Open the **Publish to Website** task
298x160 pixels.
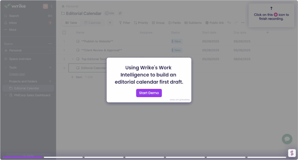pyautogui.click(x=97, y=41)
